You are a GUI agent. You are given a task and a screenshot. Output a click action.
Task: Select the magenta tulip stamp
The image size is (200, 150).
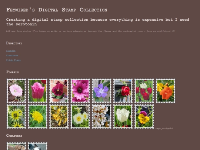(37, 91)
